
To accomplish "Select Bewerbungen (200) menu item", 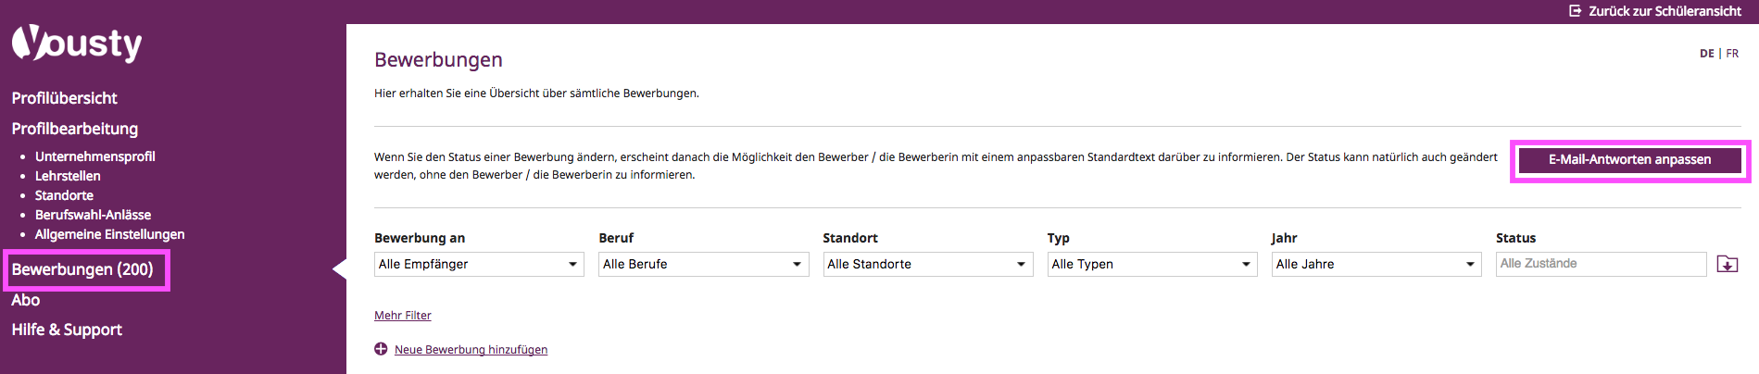I will point(82,269).
